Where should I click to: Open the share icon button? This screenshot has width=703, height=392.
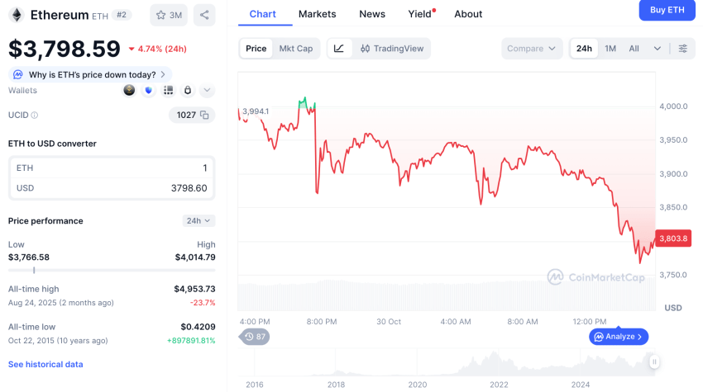(204, 15)
